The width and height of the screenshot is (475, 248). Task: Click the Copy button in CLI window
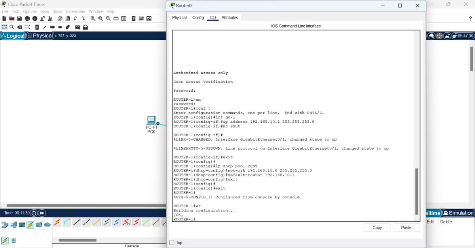(x=377, y=227)
